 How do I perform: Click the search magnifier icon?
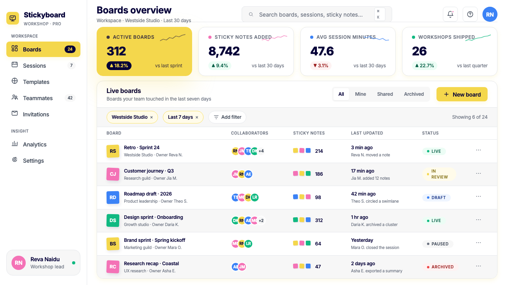pyautogui.click(x=251, y=15)
